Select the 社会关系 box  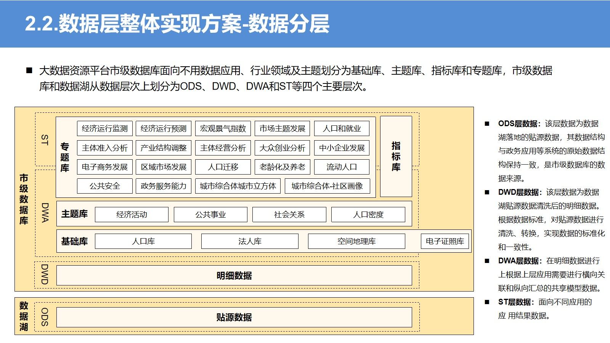click(x=289, y=215)
